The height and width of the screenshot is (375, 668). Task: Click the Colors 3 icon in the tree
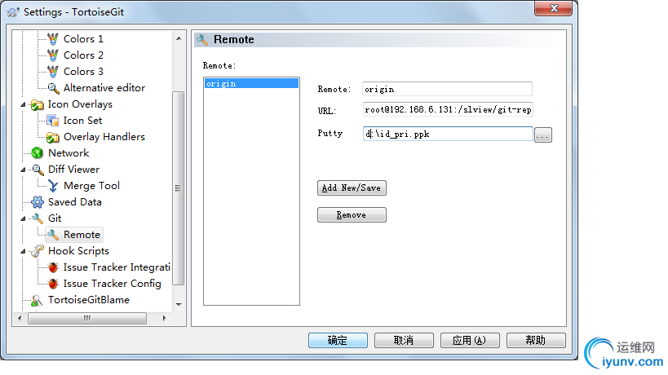[x=53, y=72]
